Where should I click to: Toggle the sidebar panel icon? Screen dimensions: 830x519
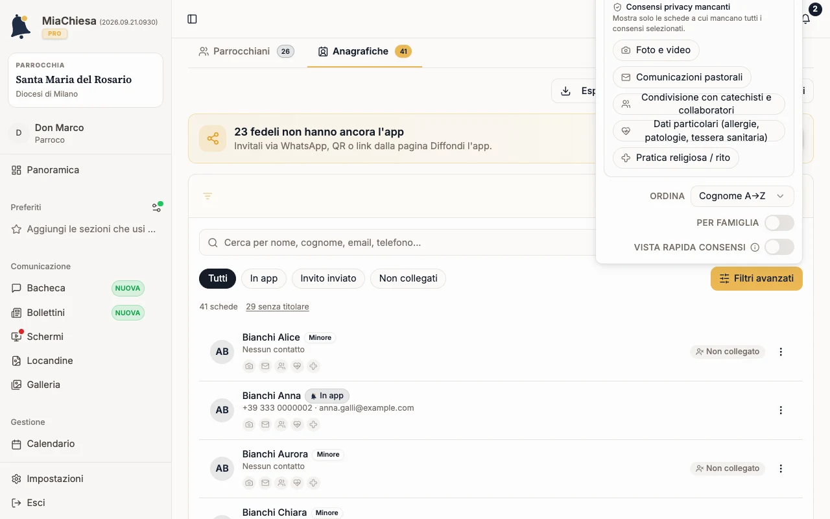[x=192, y=19]
